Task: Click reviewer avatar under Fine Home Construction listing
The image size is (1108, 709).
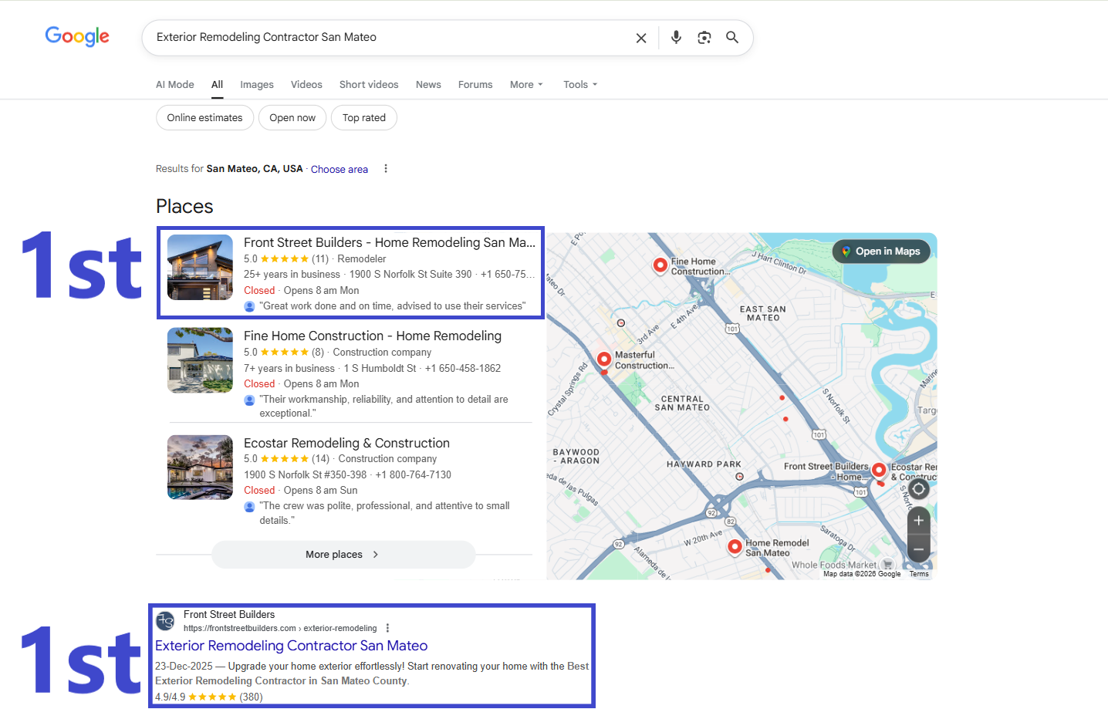Action: point(249,400)
